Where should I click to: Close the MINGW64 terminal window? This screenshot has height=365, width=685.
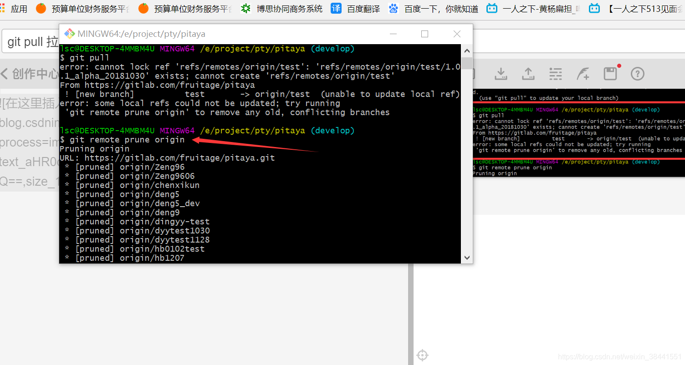[x=457, y=34]
